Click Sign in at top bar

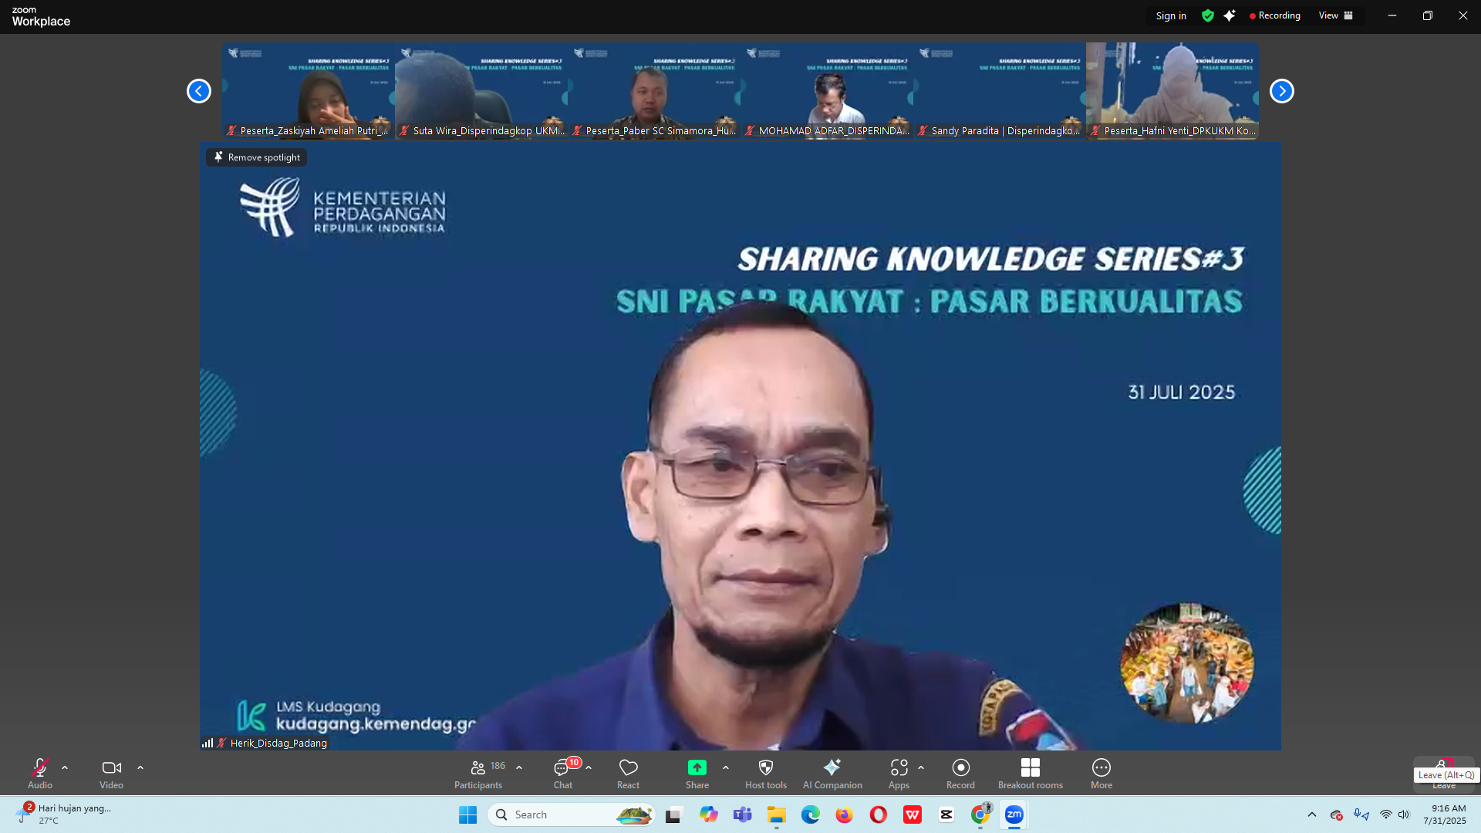coord(1171,15)
